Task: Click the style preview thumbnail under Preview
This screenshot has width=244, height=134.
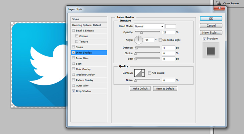Action: pyautogui.click(x=211, y=51)
